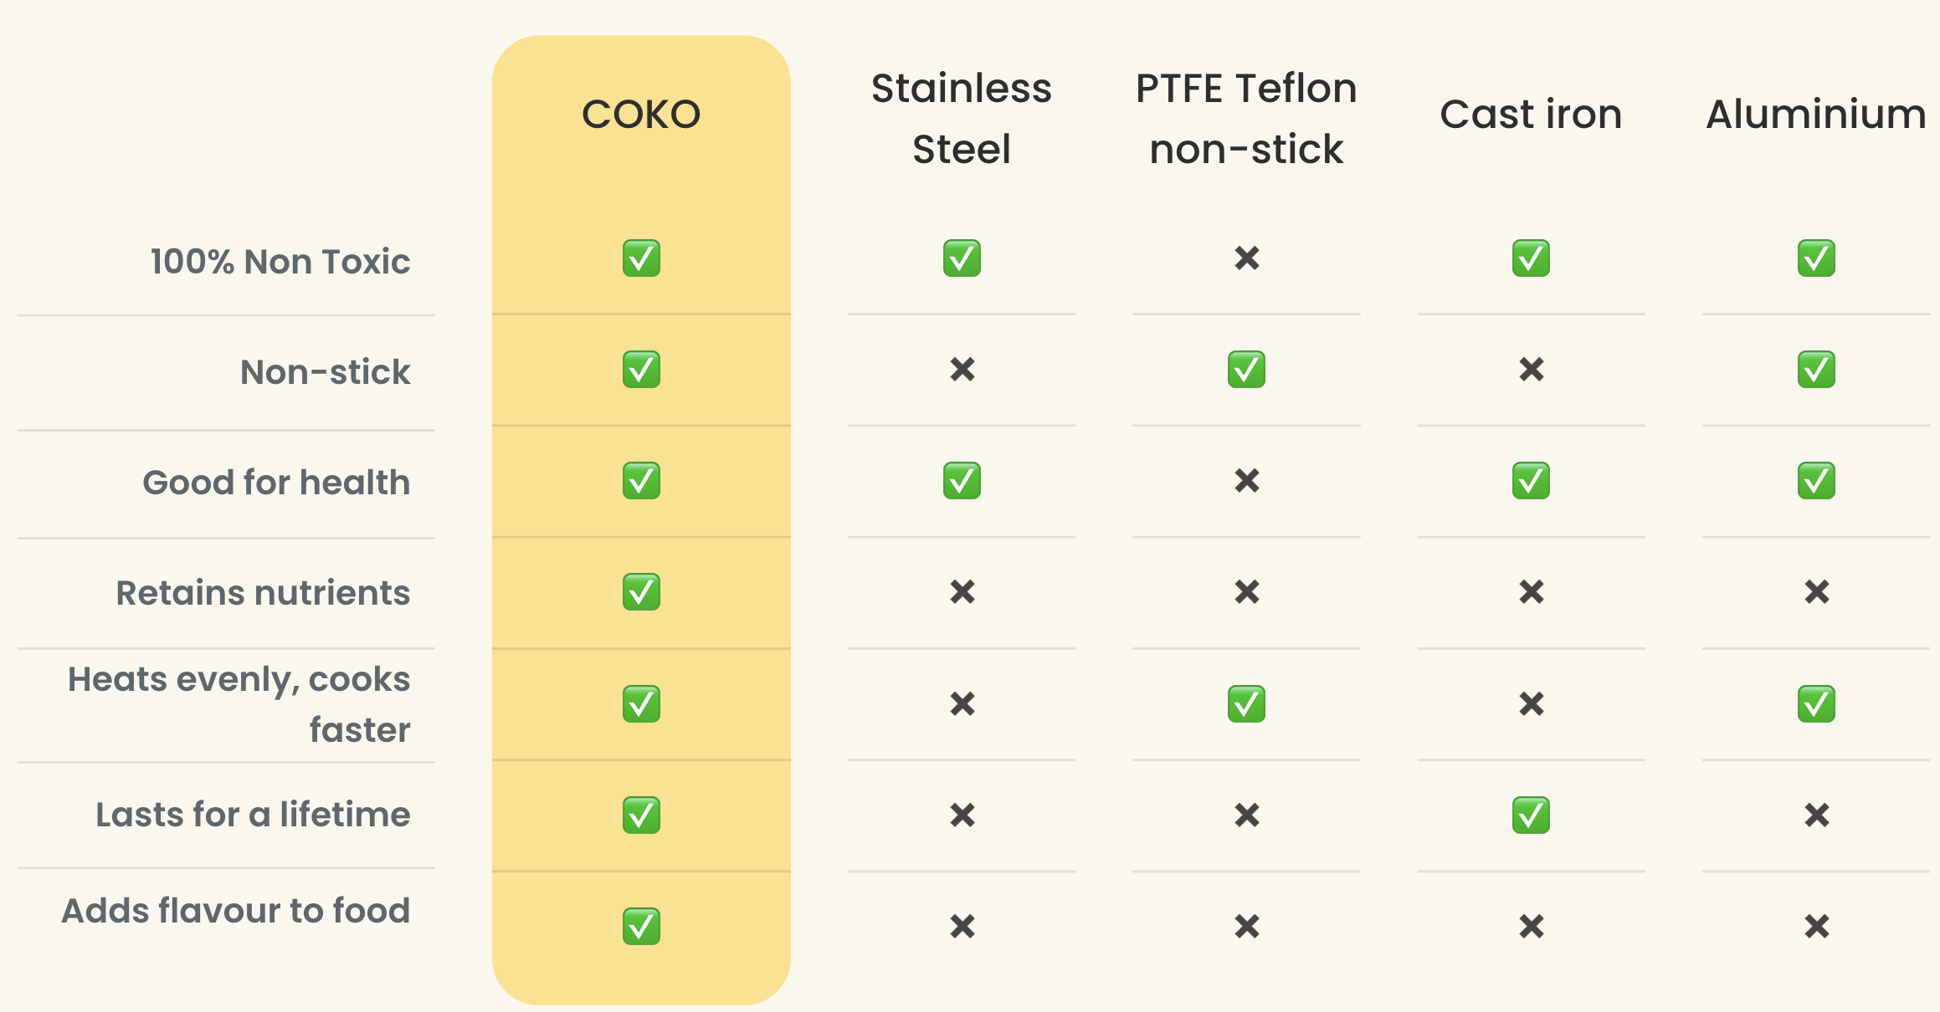Select the COKO column header
Screen dimensions: 1940x1012
(641, 115)
